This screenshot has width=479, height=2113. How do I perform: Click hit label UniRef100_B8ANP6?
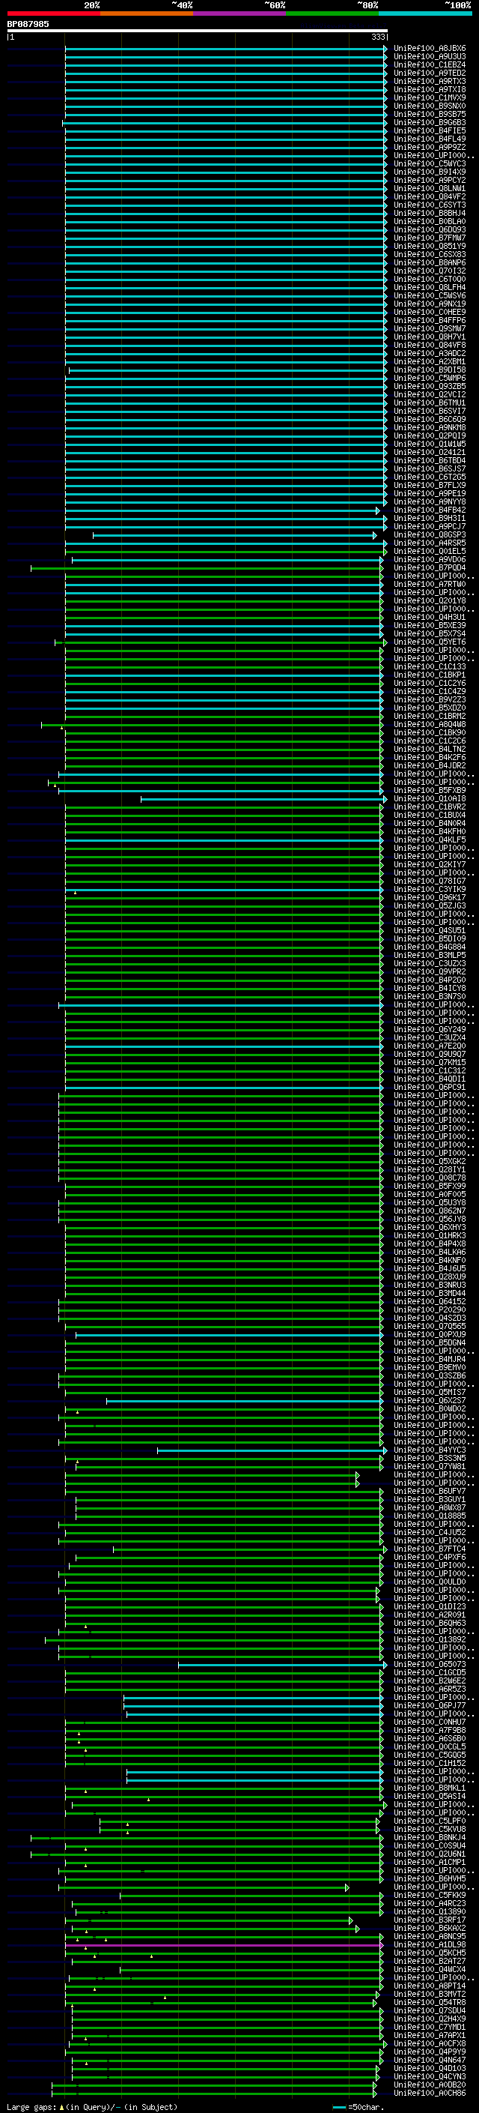pyautogui.click(x=430, y=262)
